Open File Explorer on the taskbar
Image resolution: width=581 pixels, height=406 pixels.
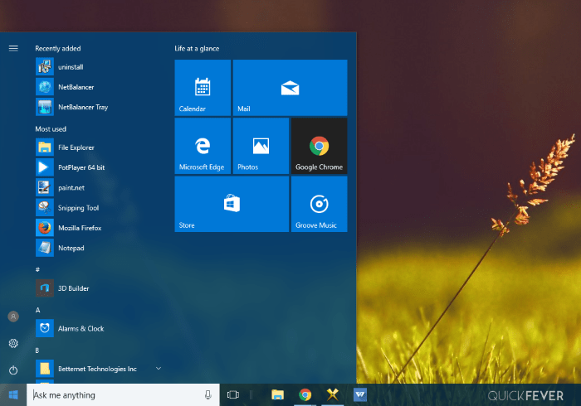pyautogui.click(x=277, y=395)
